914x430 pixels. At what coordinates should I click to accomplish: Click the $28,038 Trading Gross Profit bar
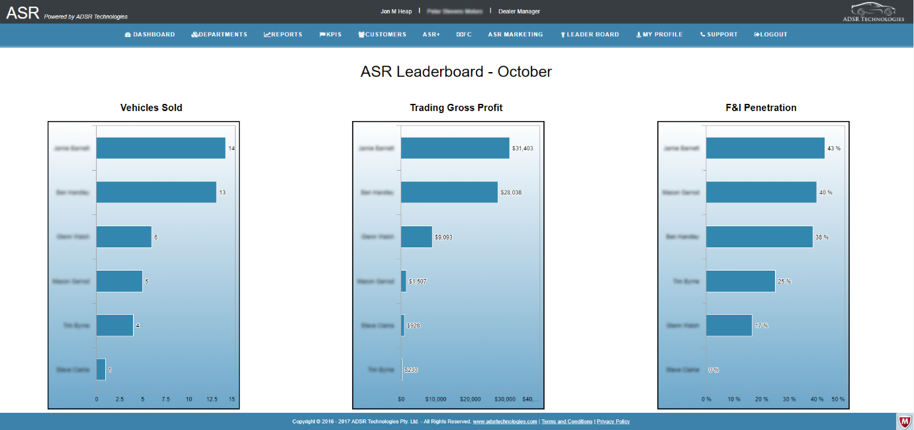[449, 193]
